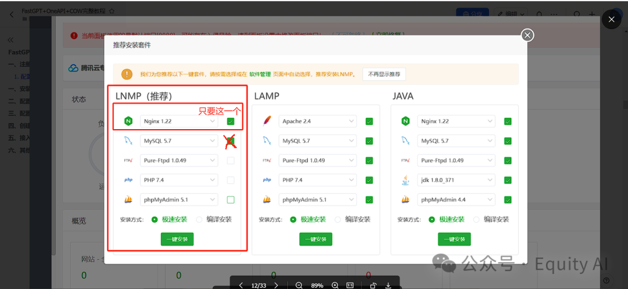The image size is (628, 289).
Task: Click 一键安装 under JAVA
Action: (454, 239)
